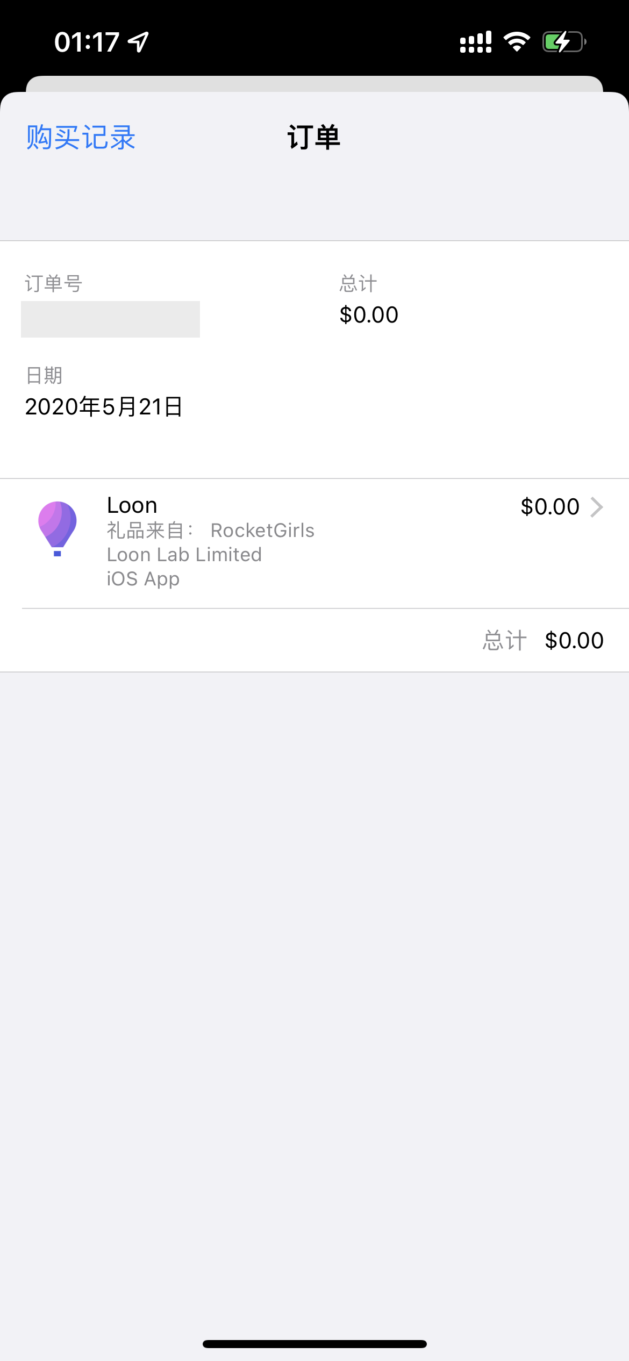
Task: Tap the 01:17 clock in status bar
Action: [87, 42]
